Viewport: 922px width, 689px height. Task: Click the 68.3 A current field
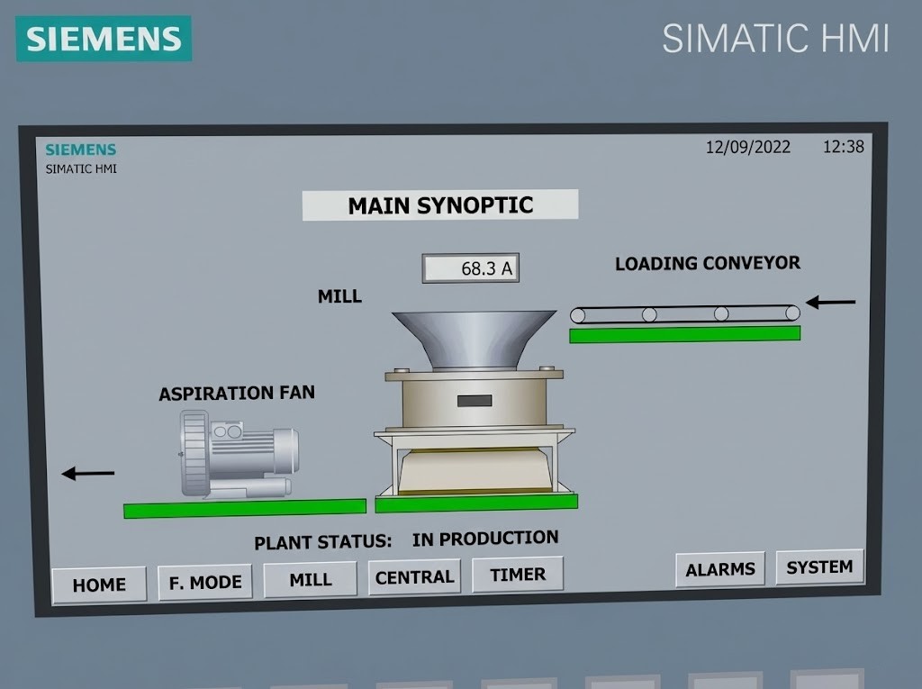tap(471, 268)
